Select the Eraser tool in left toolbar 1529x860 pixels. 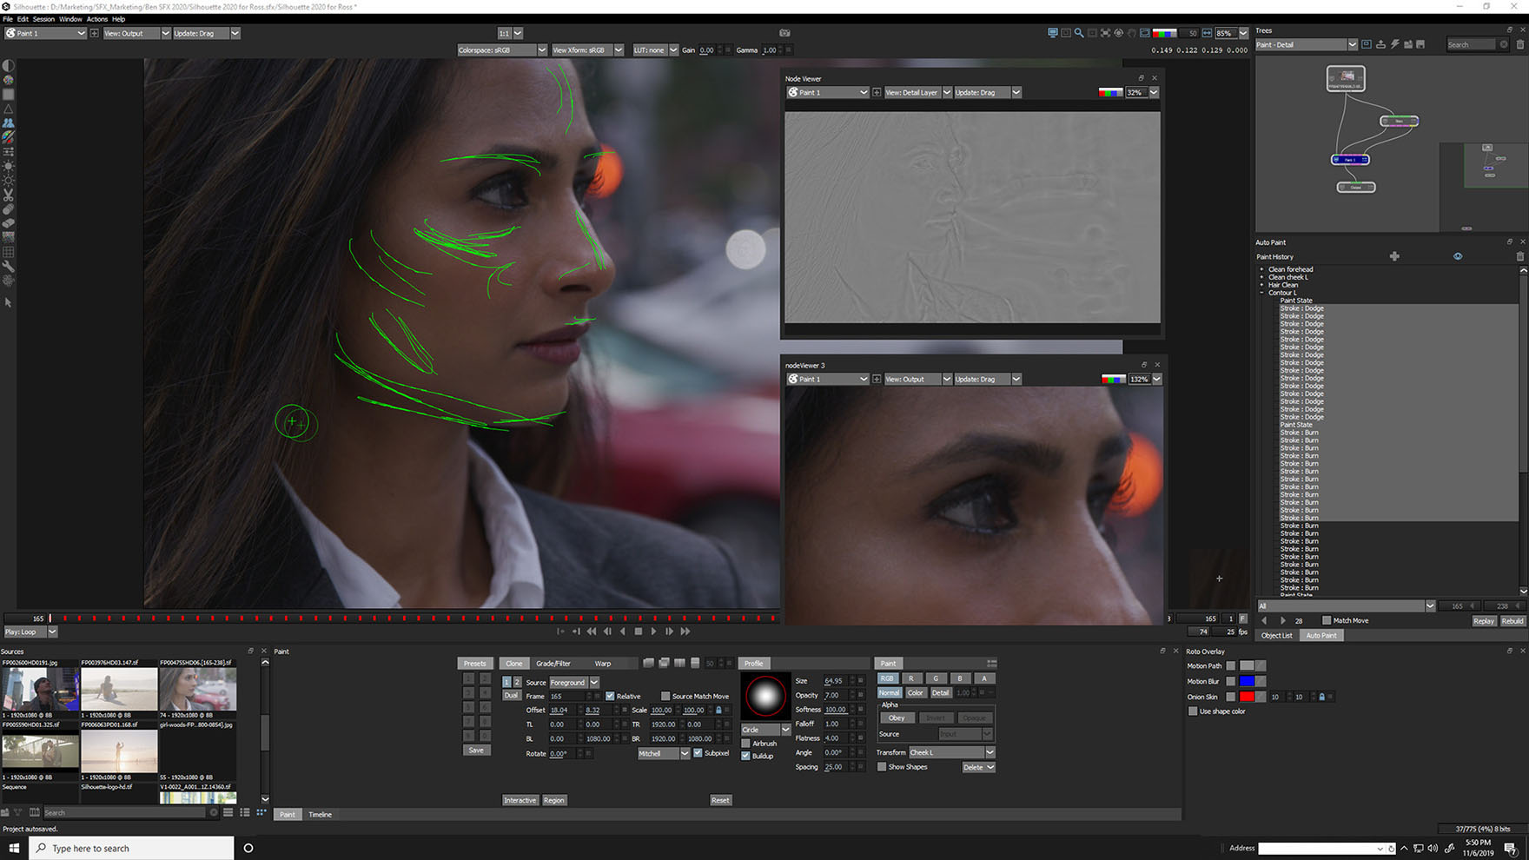[8, 223]
